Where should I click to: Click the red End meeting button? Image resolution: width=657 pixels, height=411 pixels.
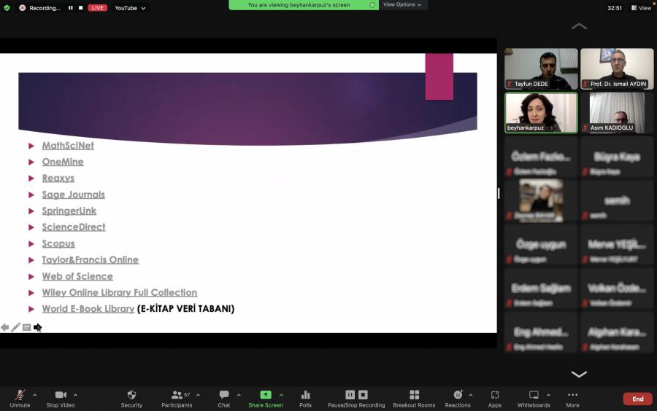click(637, 399)
